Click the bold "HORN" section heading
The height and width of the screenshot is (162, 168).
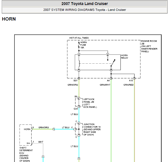9,19
